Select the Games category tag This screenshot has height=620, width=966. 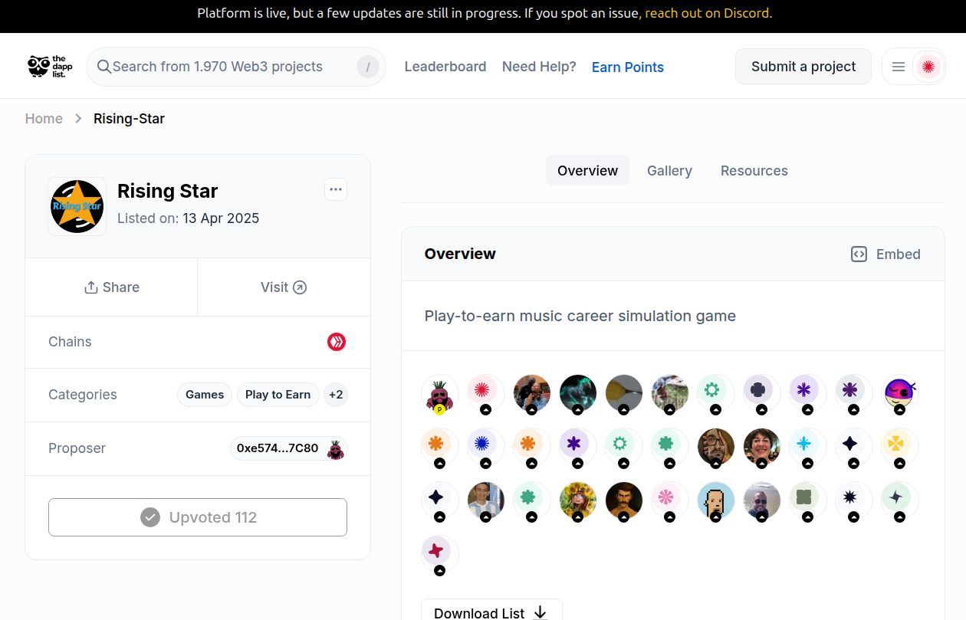205,395
